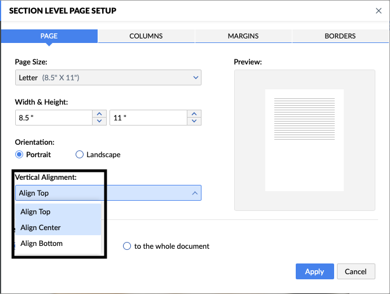Select the 'to the whole document' option

pos(128,247)
